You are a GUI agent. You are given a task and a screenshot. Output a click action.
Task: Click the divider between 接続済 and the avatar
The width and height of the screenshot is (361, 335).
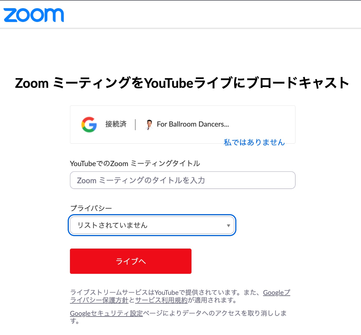click(135, 125)
